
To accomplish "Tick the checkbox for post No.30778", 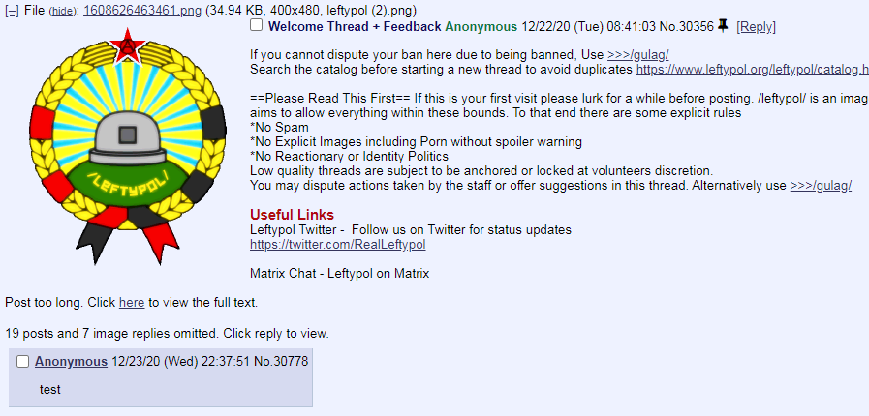I will coord(22,362).
